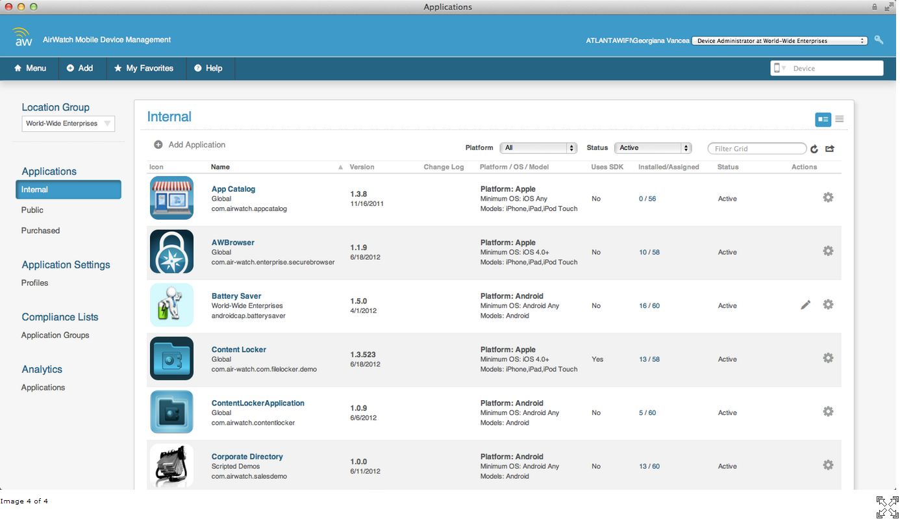Click the key icon in the top bar
Image resolution: width=900 pixels, height=519 pixels.
tap(879, 40)
